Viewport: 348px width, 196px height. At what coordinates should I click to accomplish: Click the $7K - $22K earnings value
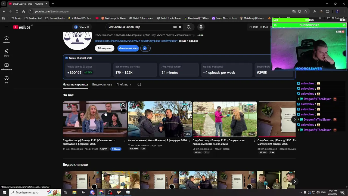click(x=124, y=72)
